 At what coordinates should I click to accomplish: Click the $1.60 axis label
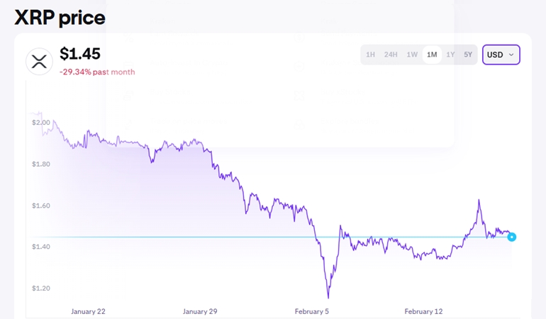(41, 206)
